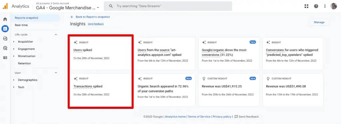
Task: Click the search magnifier icon
Action: (111, 6)
